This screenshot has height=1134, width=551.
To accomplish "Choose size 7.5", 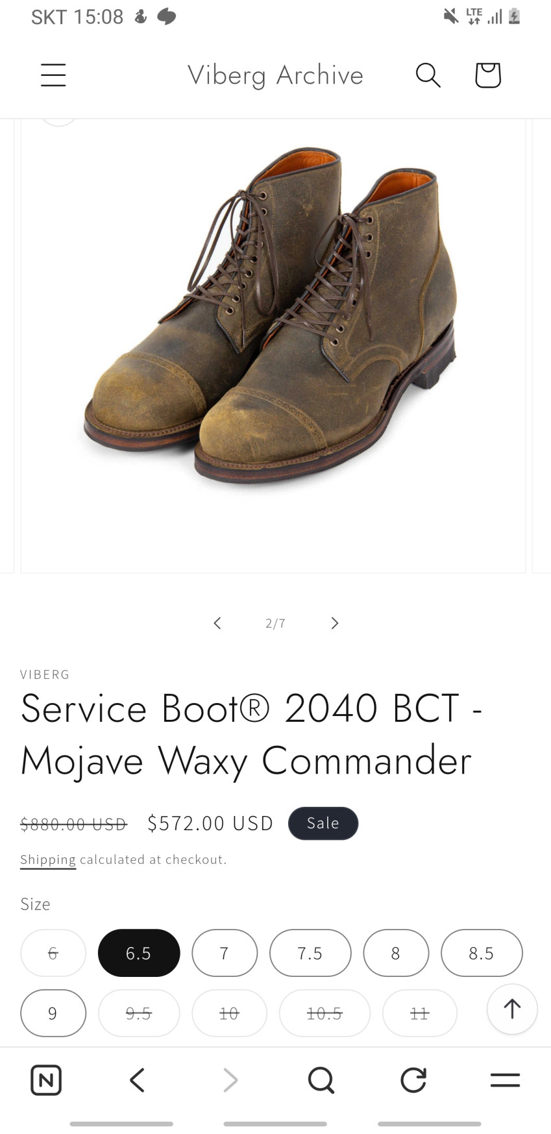I will pyautogui.click(x=310, y=953).
